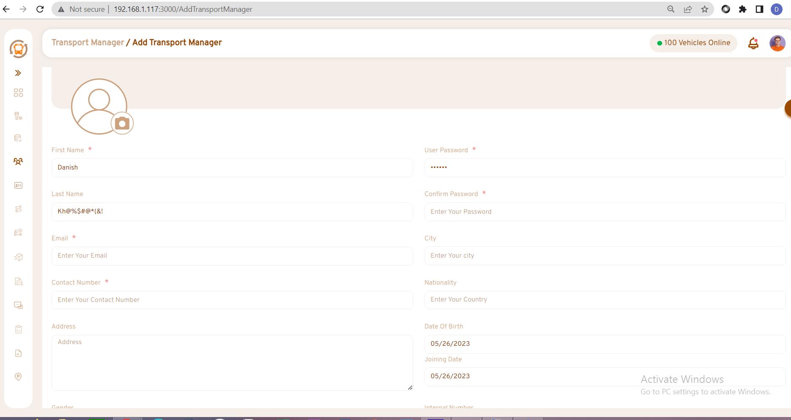Open the Date Of Birth date picker
Screen dimensions: 791x420
[x=604, y=344]
